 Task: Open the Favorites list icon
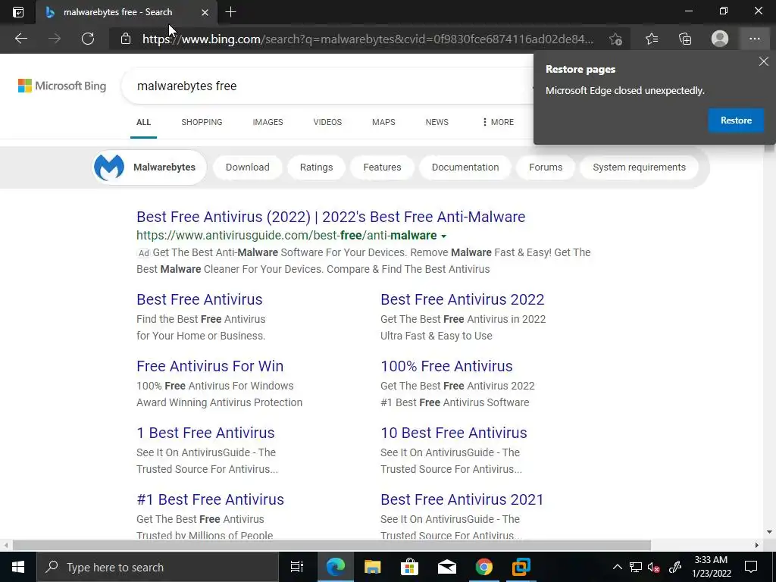point(651,39)
